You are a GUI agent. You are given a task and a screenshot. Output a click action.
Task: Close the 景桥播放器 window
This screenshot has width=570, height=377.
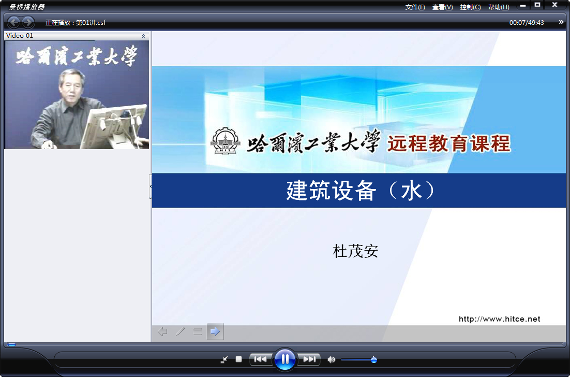tap(554, 5)
